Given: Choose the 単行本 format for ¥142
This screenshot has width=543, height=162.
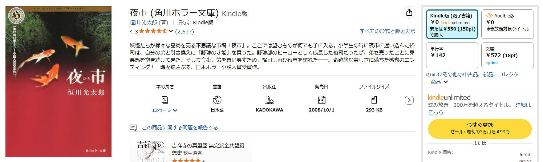Looking at the screenshot, I should [452, 55].
